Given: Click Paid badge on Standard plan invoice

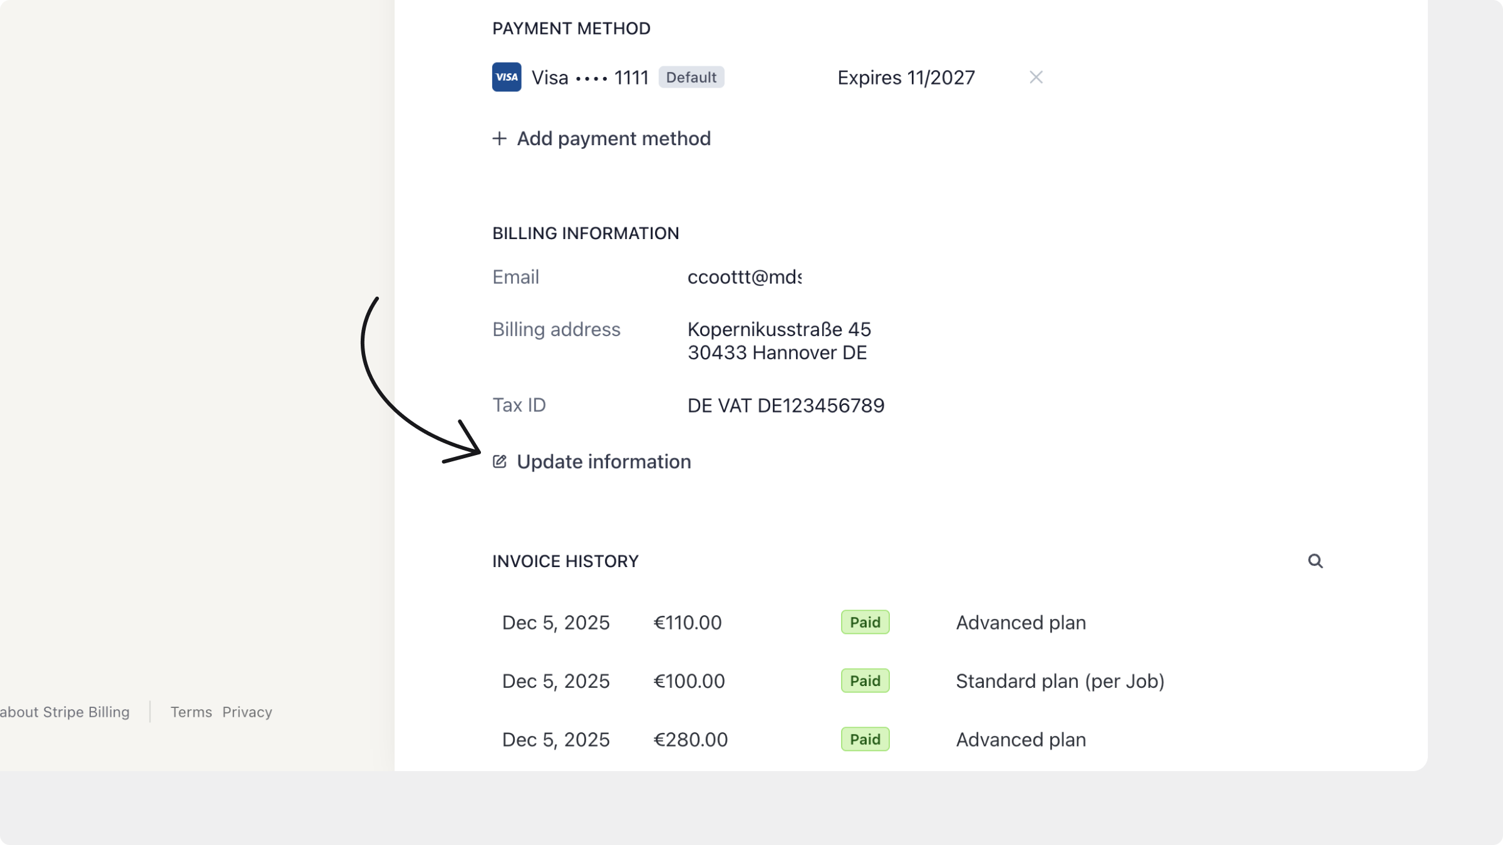Looking at the screenshot, I should coord(865,681).
